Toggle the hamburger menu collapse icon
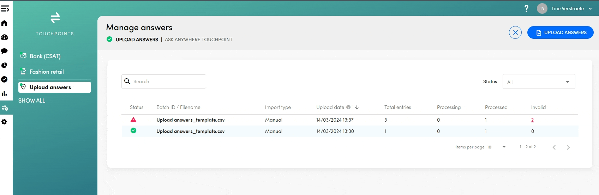599x195 pixels. [5, 8]
